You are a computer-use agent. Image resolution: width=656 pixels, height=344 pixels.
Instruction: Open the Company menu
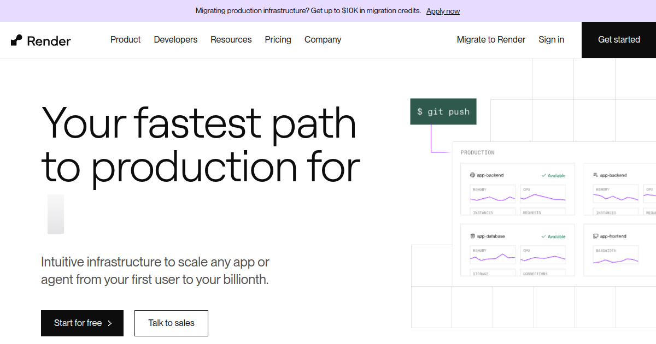pyautogui.click(x=323, y=40)
